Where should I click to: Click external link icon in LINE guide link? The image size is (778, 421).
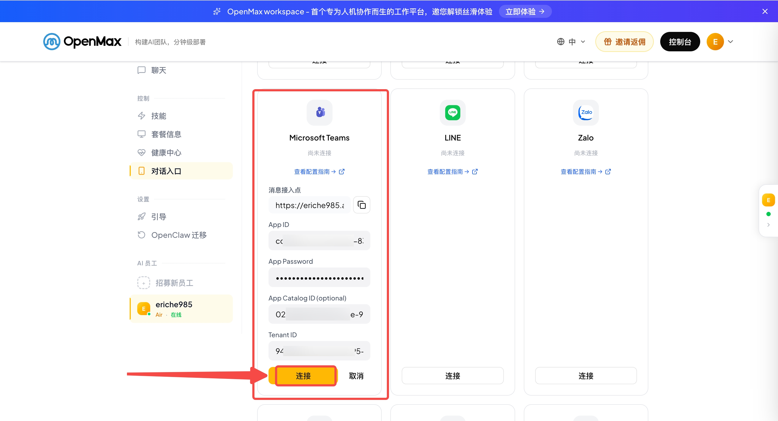[475, 172]
